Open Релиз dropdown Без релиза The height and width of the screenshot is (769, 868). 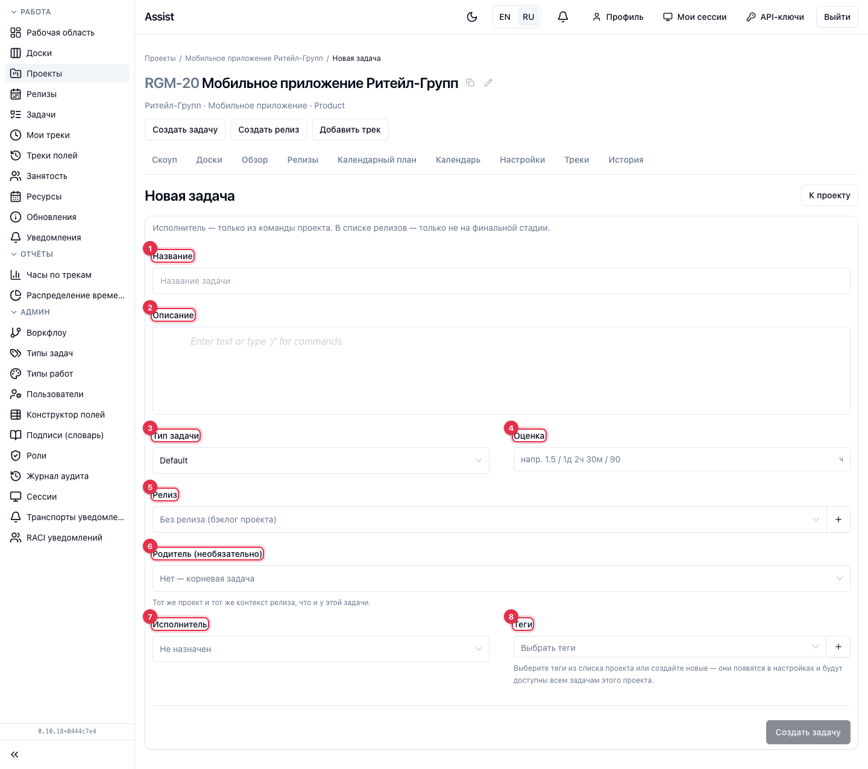(489, 519)
